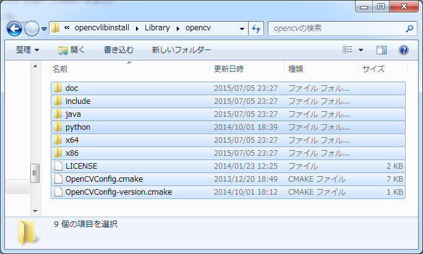This screenshot has width=423, height=254.
Task: Click the java folder icon
Action: 58,114
